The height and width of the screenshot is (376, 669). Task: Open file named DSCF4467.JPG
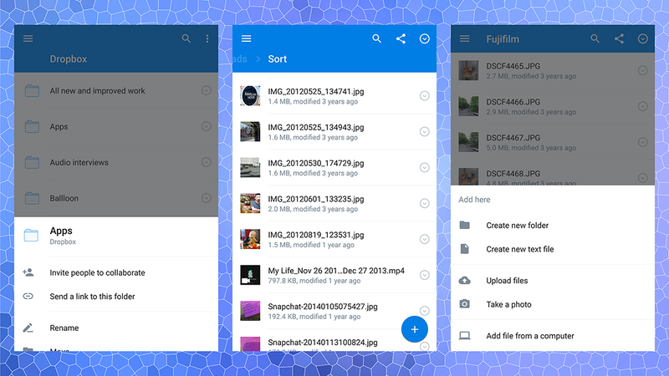coord(513,138)
